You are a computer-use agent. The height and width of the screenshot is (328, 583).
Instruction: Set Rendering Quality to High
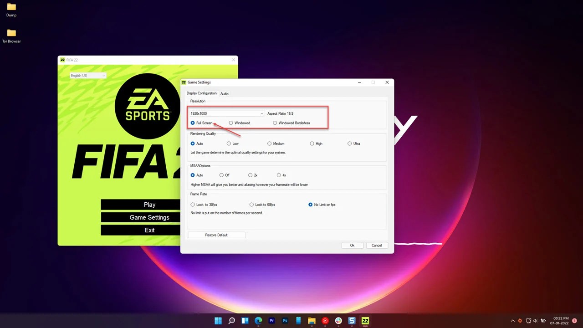pyautogui.click(x=316, y=143)
